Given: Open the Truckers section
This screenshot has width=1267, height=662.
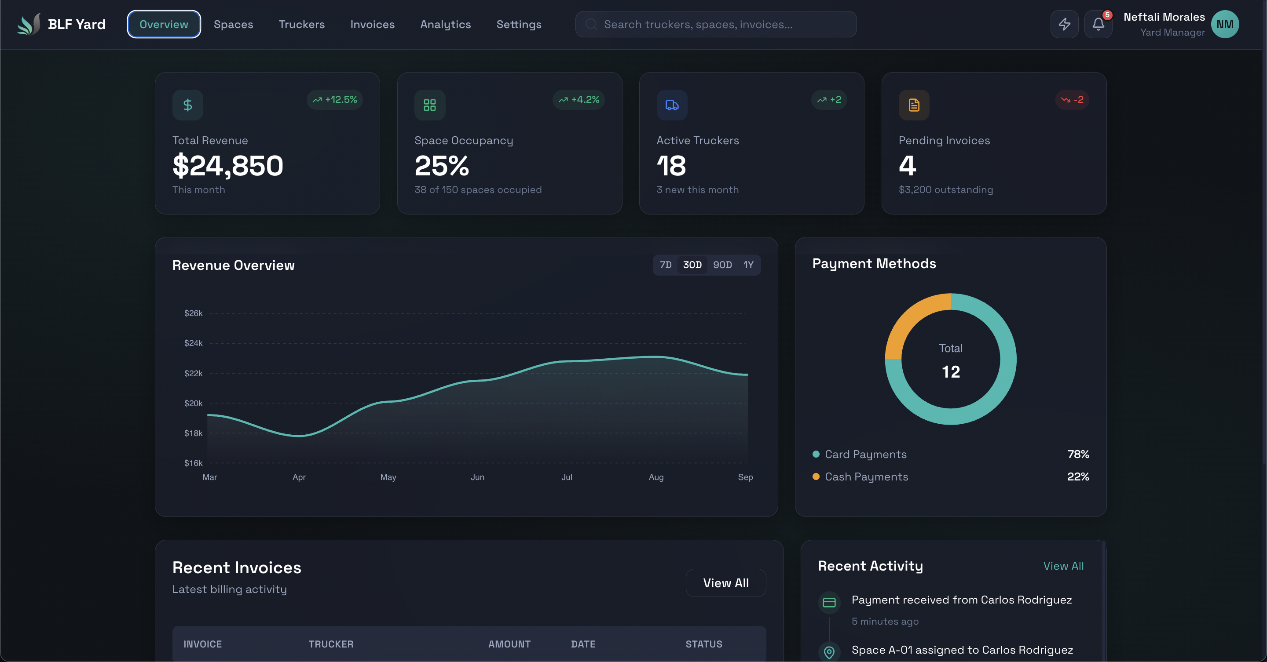Looking at the screenshot, I should [301, 24].
